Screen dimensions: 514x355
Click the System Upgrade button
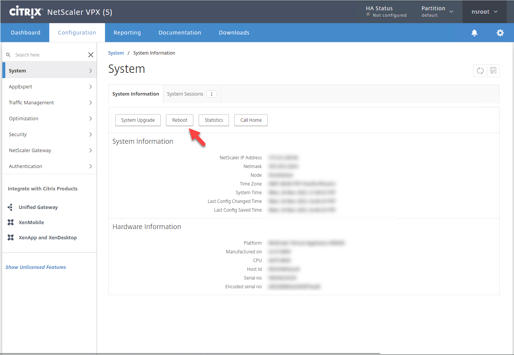(138, 120)
